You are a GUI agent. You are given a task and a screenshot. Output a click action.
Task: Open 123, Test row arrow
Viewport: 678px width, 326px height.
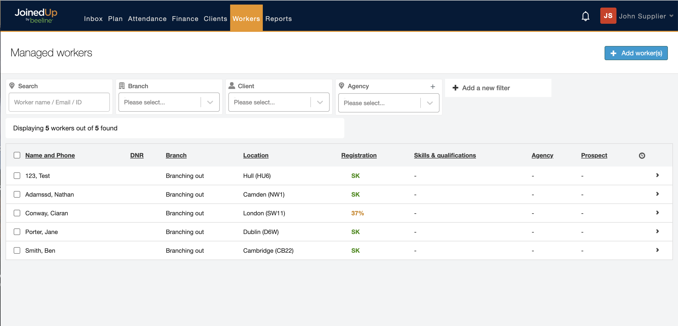[x=657, y=175]
